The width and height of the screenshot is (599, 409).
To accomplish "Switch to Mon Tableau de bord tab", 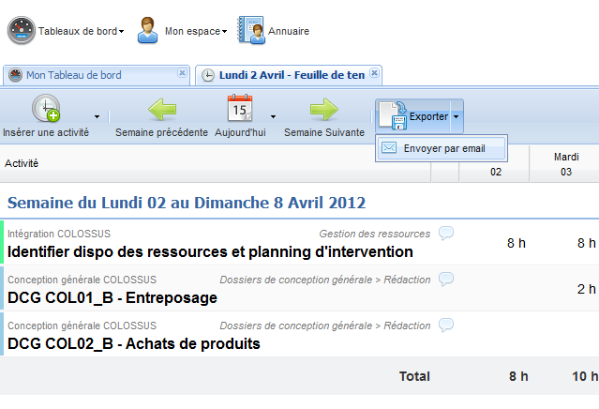I will [73, 75].
